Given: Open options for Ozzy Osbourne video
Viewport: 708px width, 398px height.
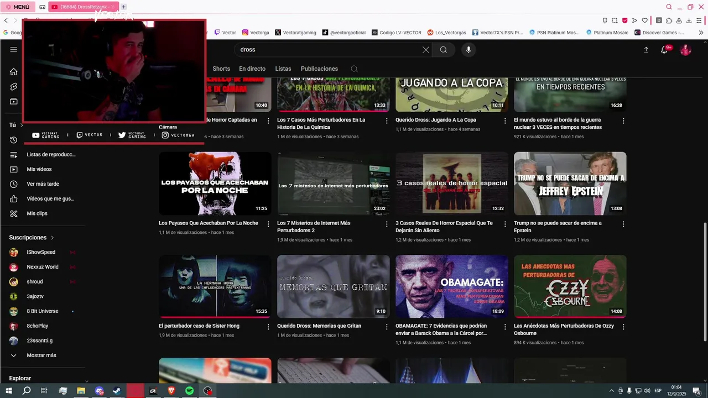Looking at the screenshot, I should (623, 327).
